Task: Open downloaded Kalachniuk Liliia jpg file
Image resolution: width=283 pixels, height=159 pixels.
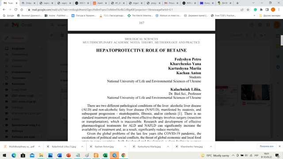Action: pos(62,147)
